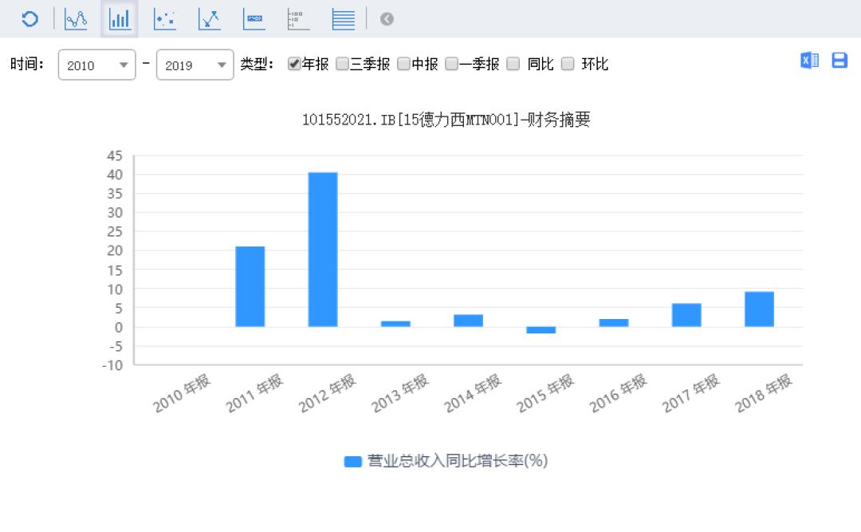Open the 2010 start year dropdown
Viewport: 861px width, 532px height.
96,65
